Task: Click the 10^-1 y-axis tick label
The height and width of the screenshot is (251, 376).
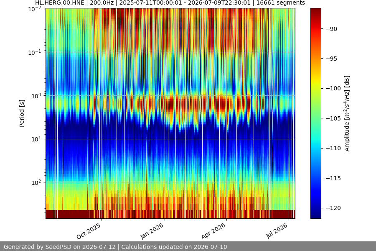Action: [x=35, y=52]
